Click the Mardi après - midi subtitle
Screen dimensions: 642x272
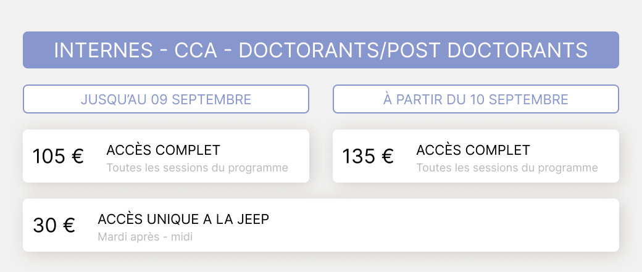coord(145,237)
